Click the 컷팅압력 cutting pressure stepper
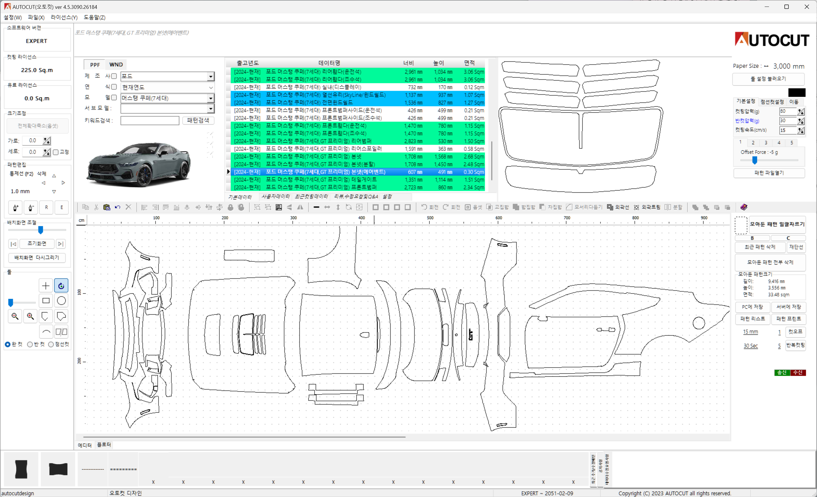This screenshot has width=817, height=497. (x=801, y=112)
